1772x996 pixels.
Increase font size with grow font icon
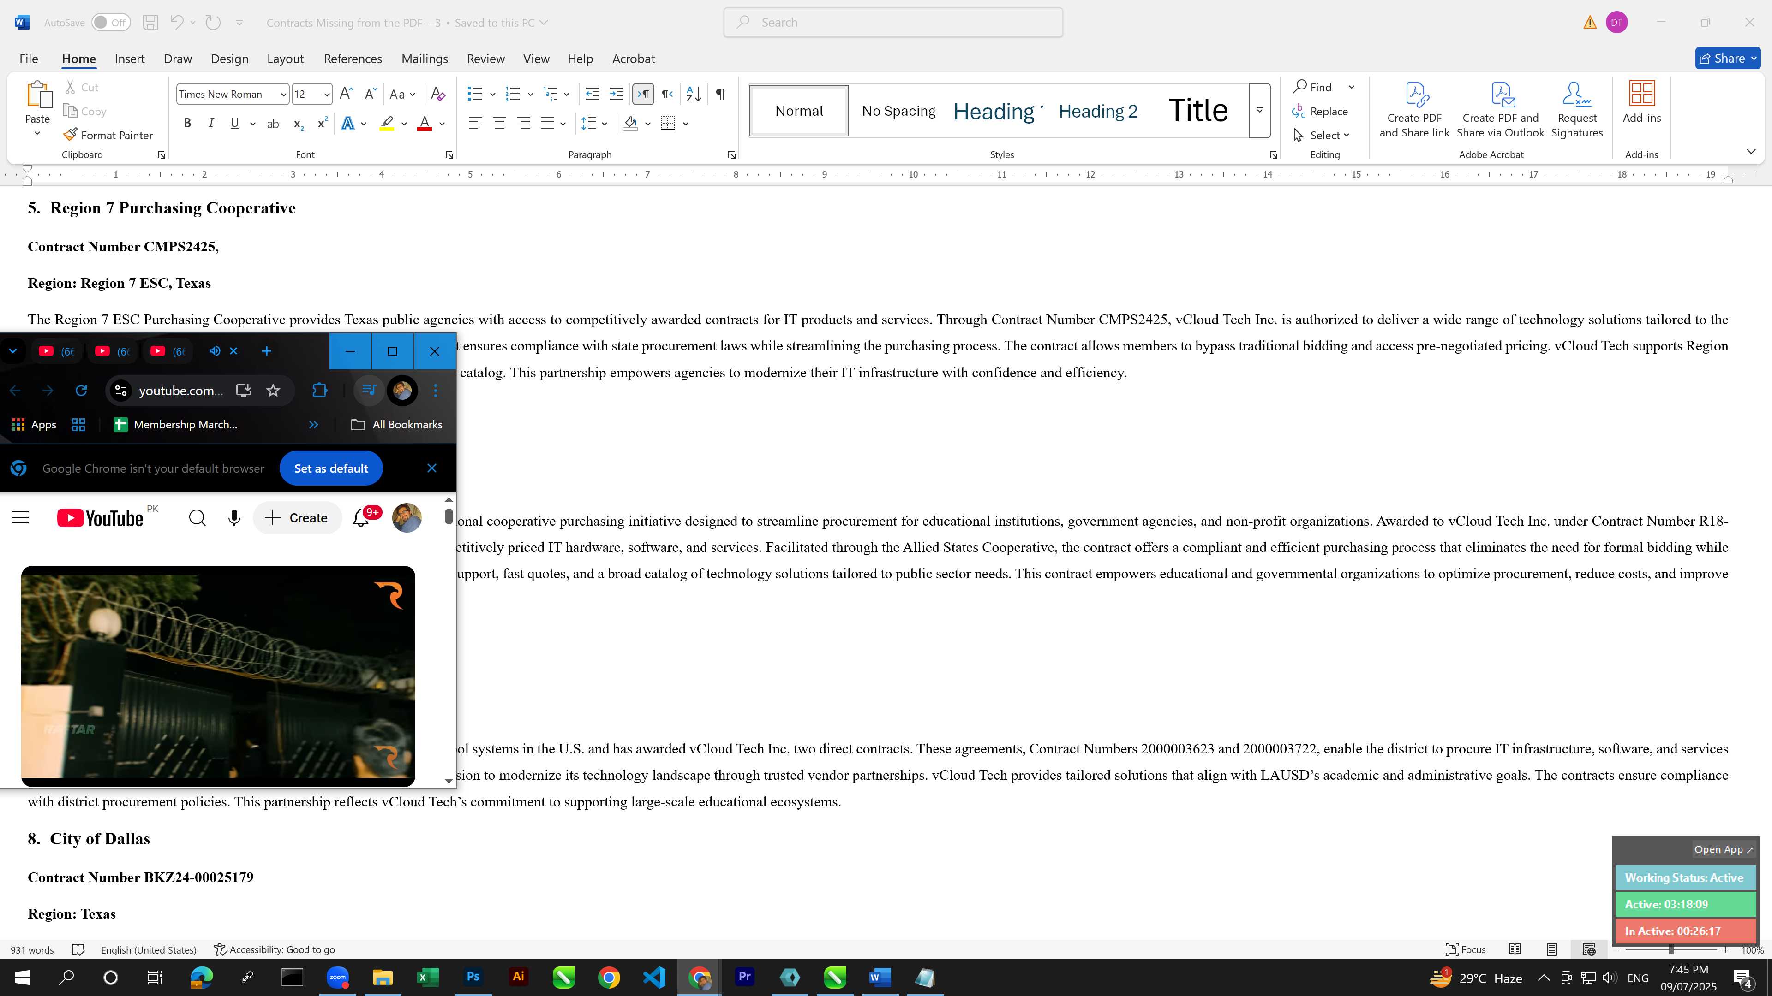click(x=346, y=94)
